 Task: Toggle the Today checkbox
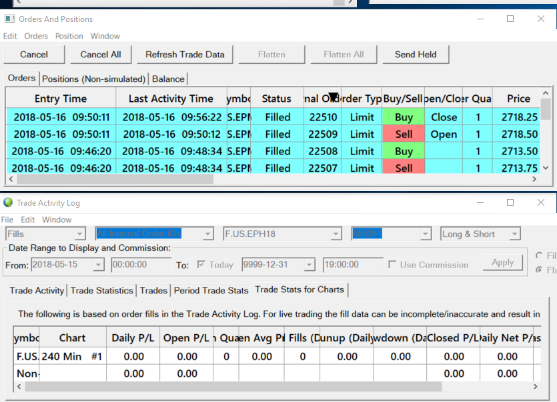[202, 265]
